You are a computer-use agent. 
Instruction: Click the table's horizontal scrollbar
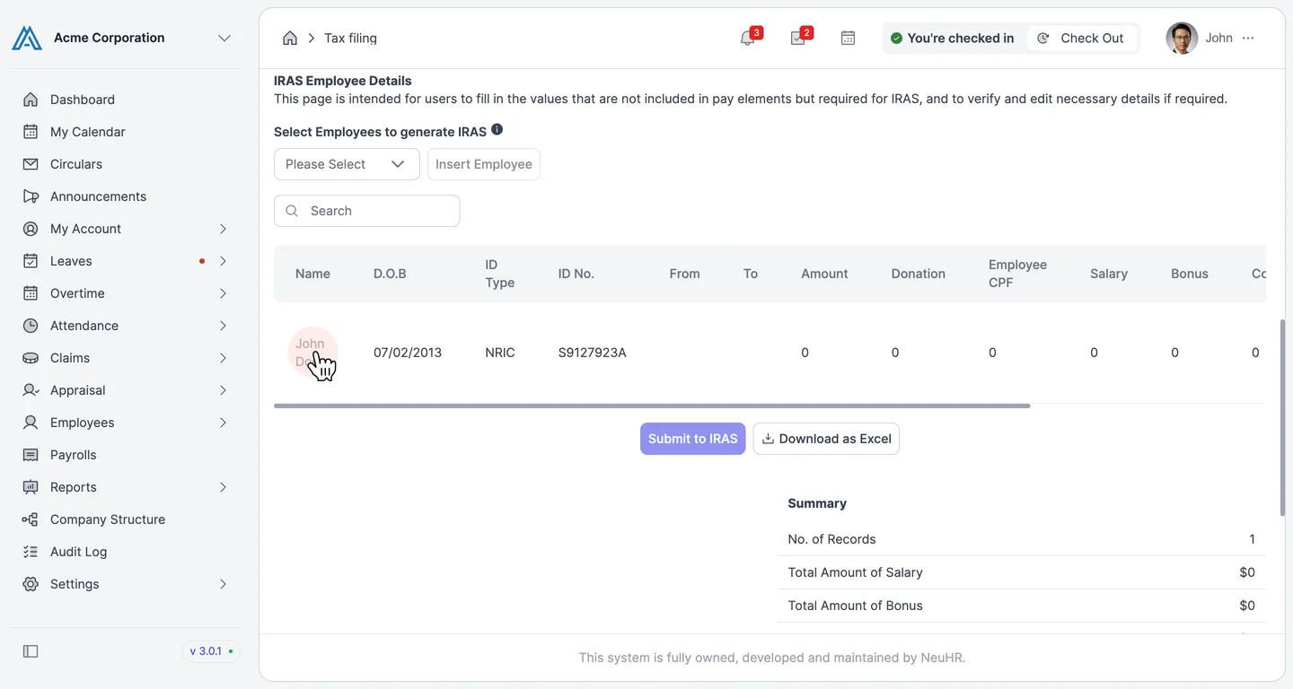652,406
